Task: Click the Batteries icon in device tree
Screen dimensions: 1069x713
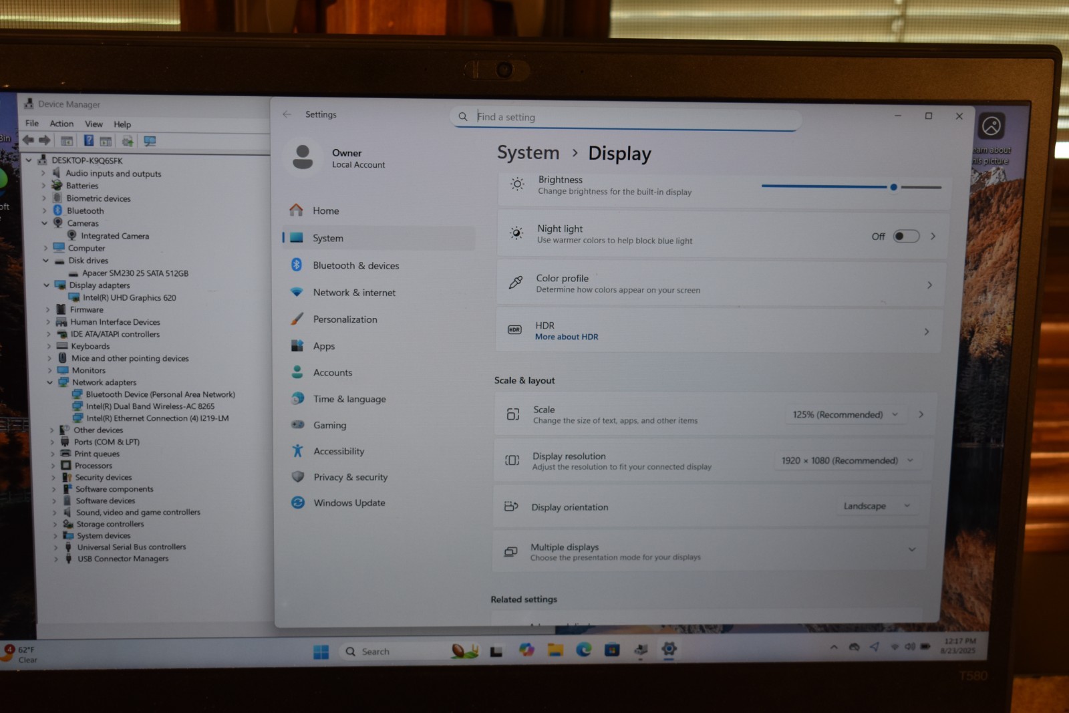Action: click(57, 185)
